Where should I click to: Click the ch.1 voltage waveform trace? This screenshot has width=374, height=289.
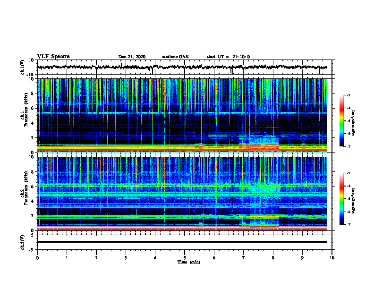(x=182, y=67)
